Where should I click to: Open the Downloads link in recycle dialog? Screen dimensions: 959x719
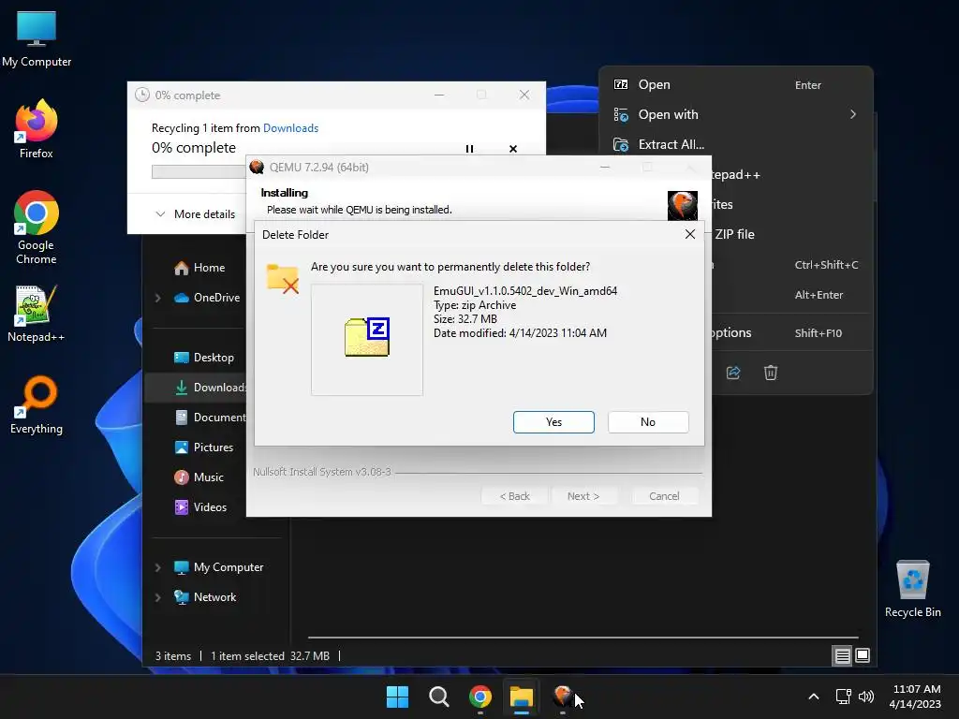pos(290,127)
